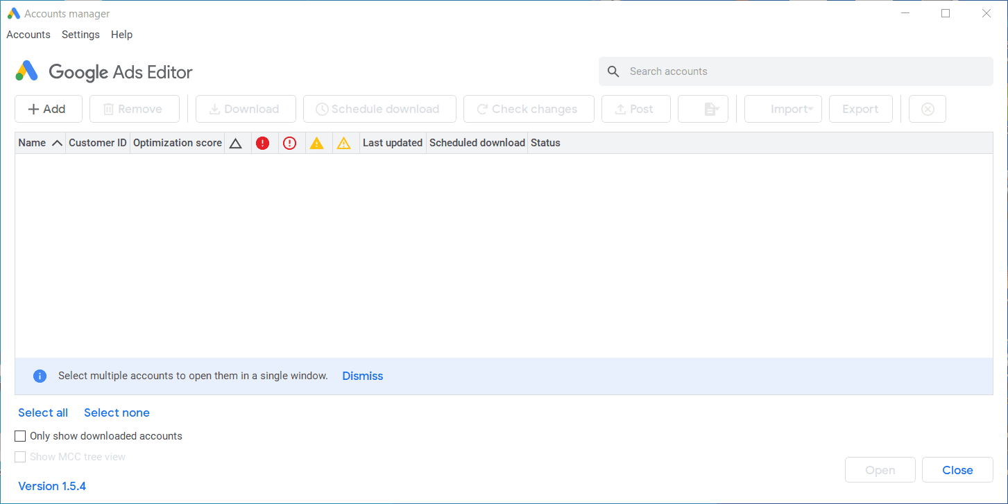Viewport: 1008px width, 504px height.
Task: Focus the Search accounts field
Action: click(x=796, y=71)
